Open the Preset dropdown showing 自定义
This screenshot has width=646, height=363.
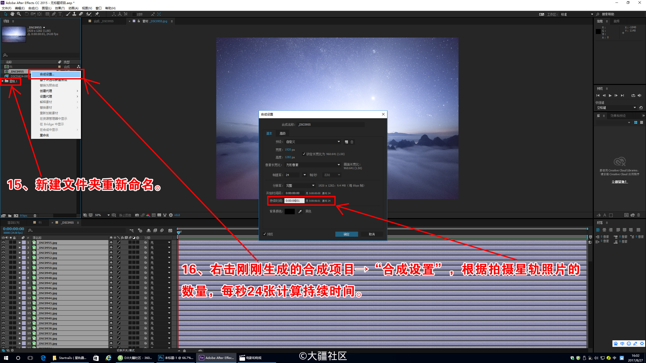point(313,142)
